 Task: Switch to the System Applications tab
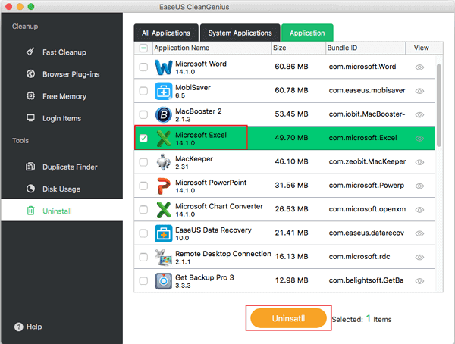point(240,33)
